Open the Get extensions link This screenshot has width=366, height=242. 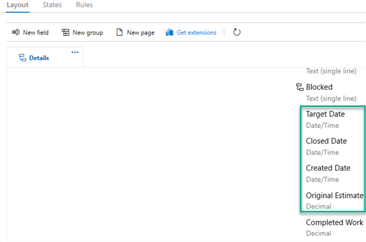(x=196, y=32)
